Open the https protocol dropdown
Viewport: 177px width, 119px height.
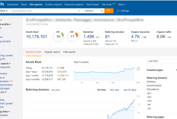click(4, 11)
